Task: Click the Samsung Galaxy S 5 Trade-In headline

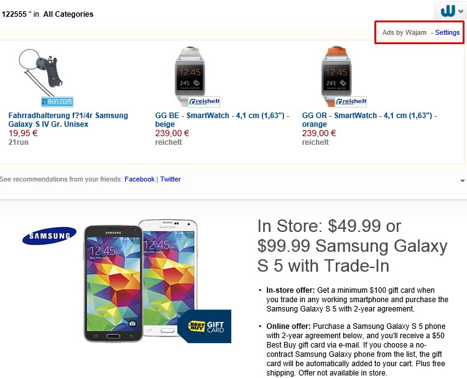Action: (351, 246)
